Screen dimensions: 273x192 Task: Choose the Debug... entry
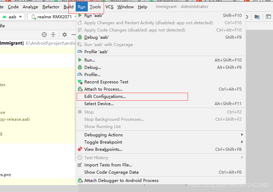pos(161,67)
